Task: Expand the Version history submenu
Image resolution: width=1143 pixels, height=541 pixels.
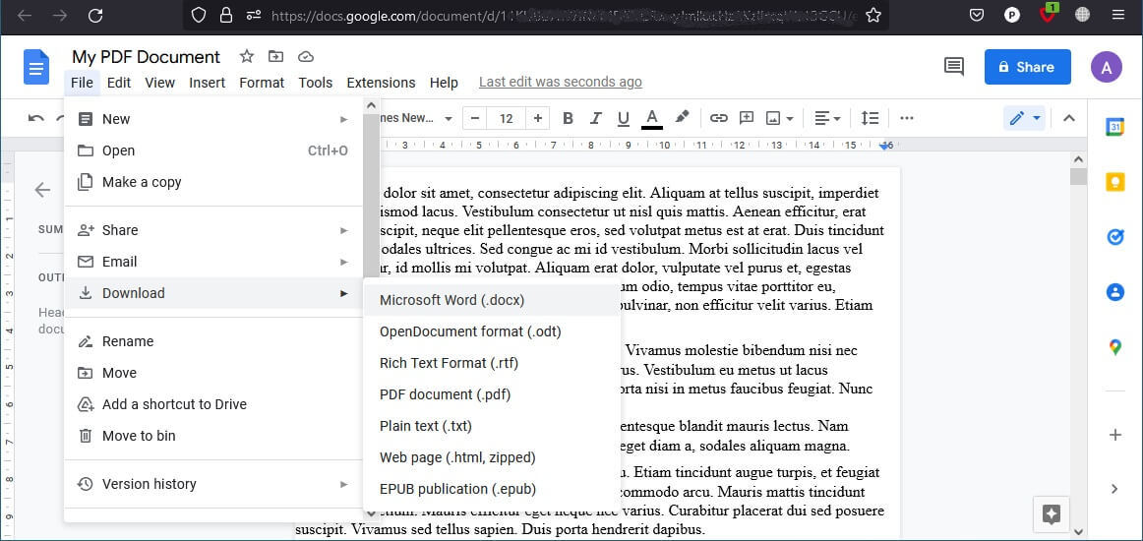Action: (212, 484)
